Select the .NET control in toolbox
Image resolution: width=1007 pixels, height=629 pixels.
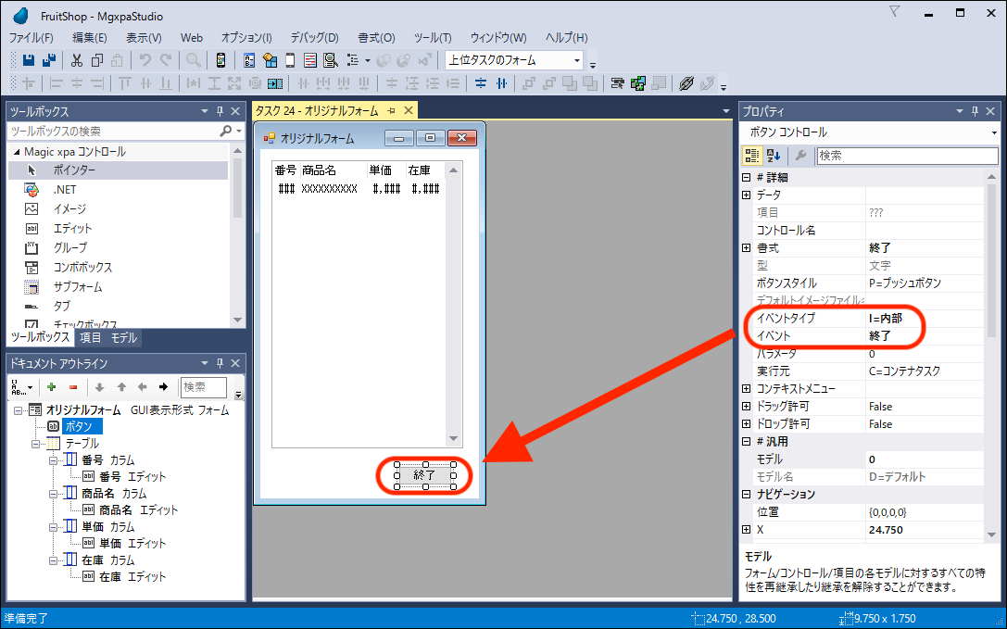pos(64,190)
